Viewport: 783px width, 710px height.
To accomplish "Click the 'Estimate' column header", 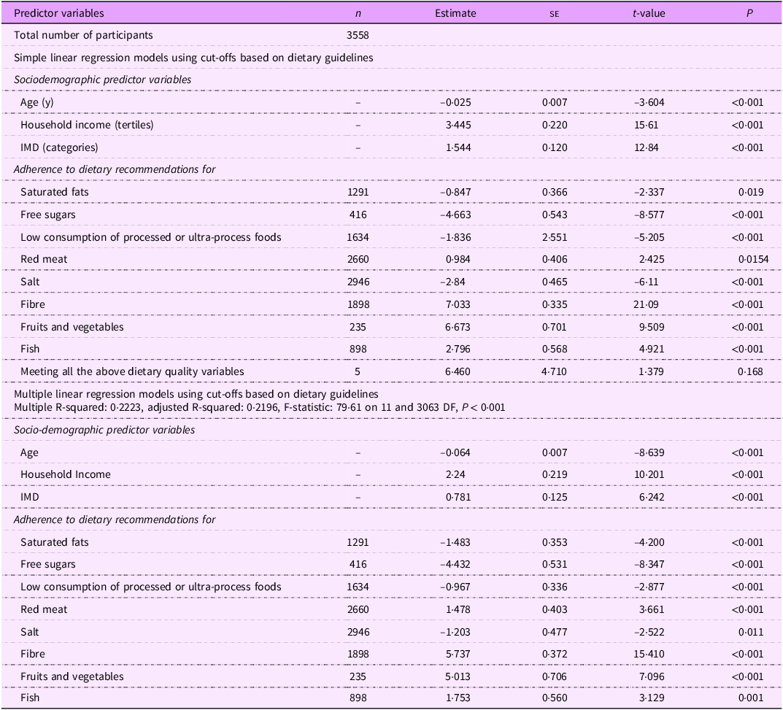I will [455, 13].
